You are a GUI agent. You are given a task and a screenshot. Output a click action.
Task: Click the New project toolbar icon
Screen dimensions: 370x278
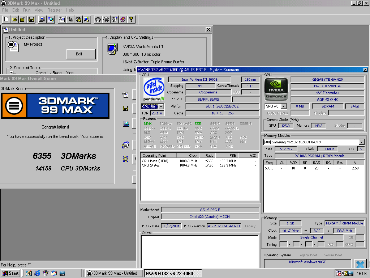point(7,19)
